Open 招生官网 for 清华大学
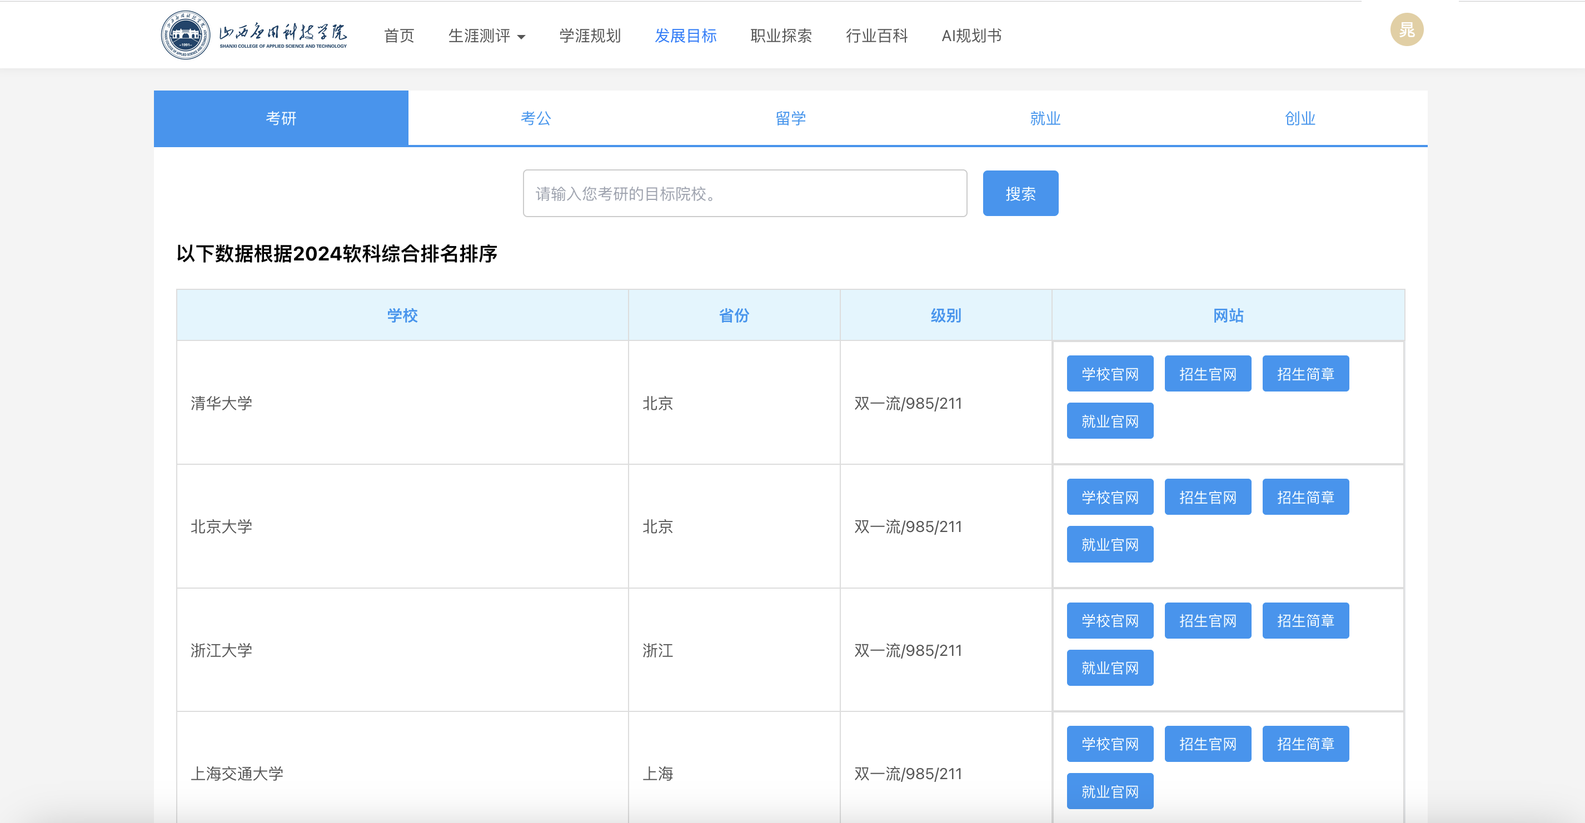This screenshot has height=823, width=1585. [1208, 374]
